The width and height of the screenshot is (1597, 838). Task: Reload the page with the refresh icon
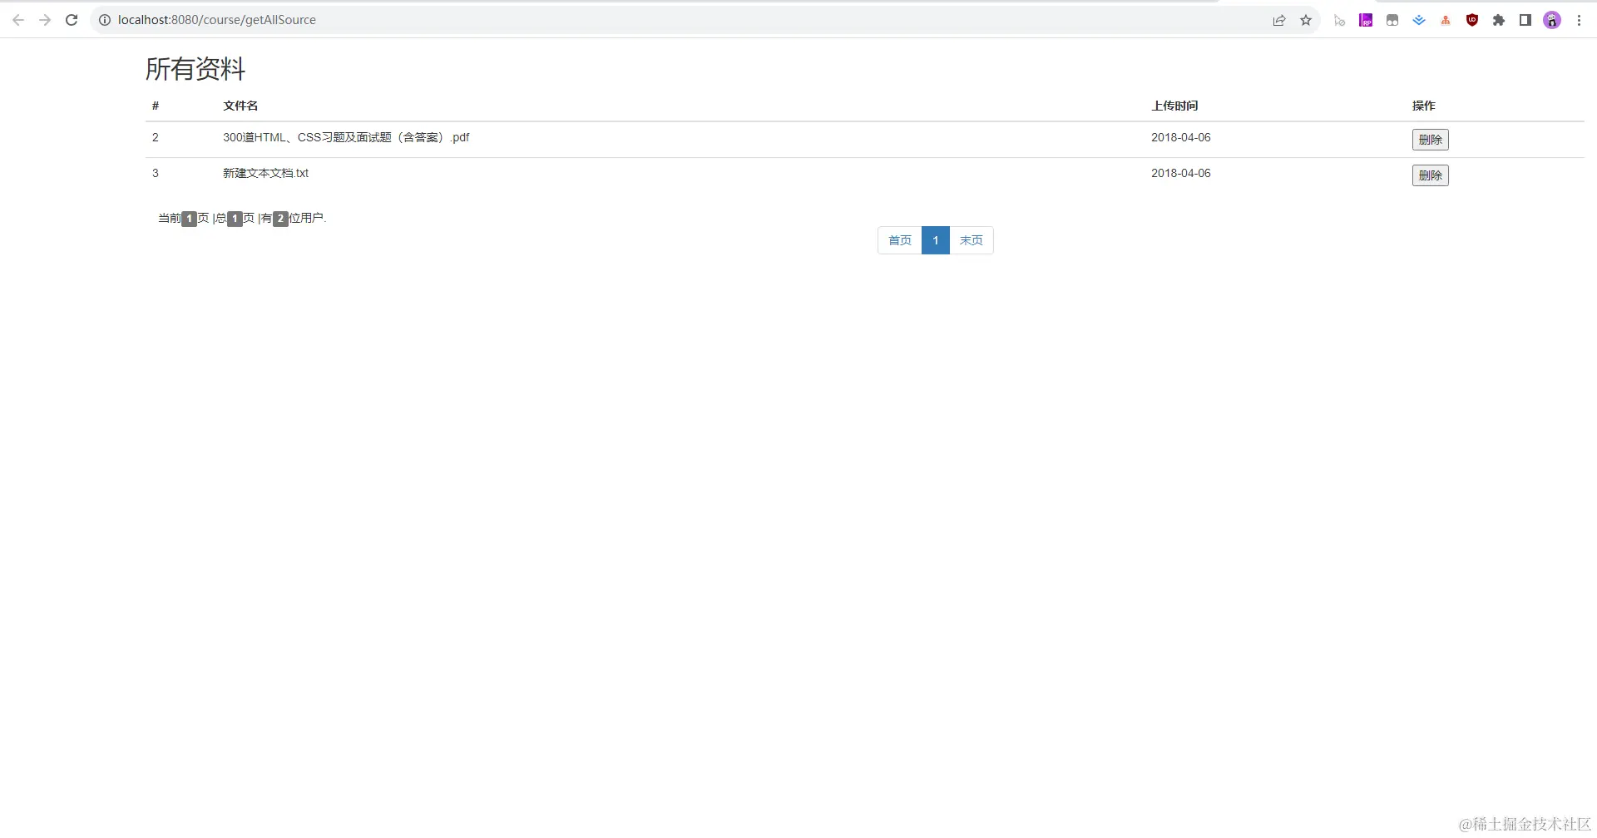point(72,20)
